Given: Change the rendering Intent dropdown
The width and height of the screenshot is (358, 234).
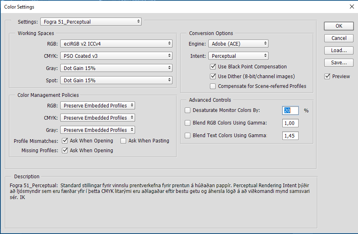Looking at the screenshot, I should coord(238,56).
